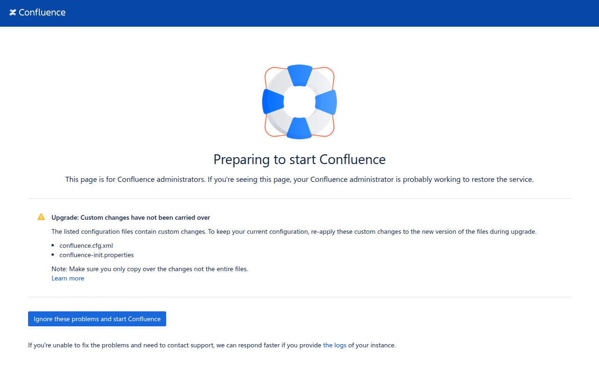Click the lifebuoy's upper blue segment

coord(299,75)
